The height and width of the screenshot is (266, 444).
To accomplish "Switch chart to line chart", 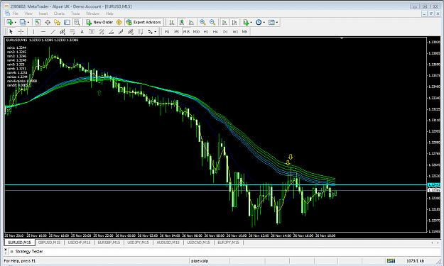I will coord(191,22).
